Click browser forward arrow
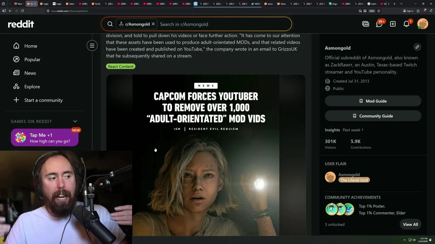435x244 pixels. [16, 11]
